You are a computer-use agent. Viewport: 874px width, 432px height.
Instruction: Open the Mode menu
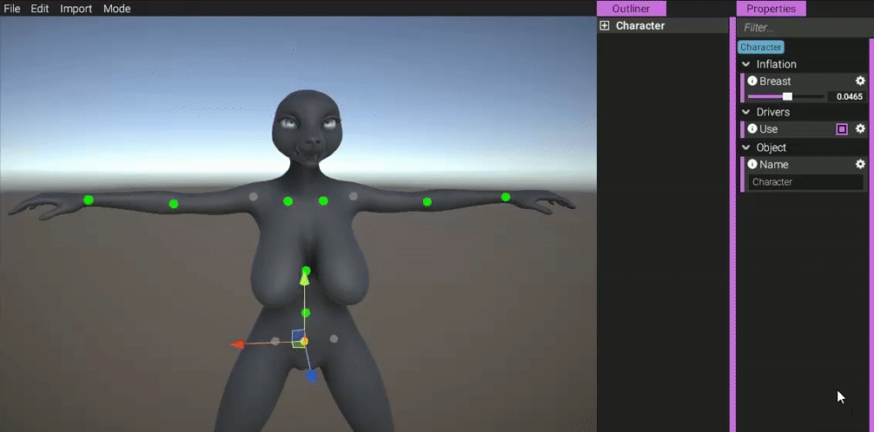(116, 9)
